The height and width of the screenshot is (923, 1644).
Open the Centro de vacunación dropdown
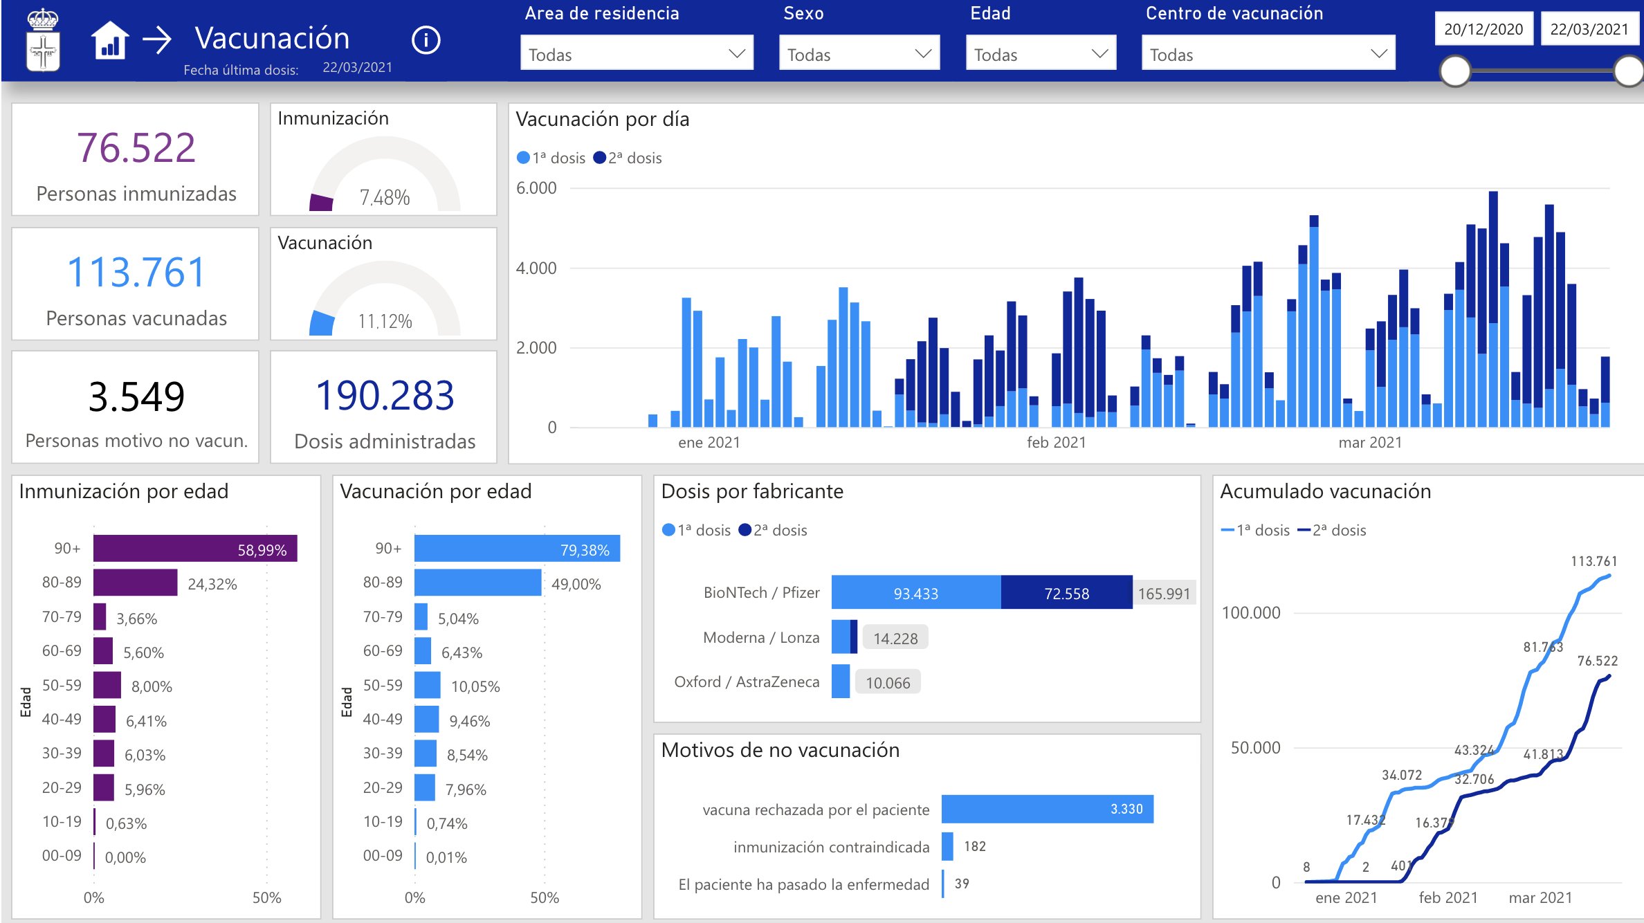[1268, 53]
